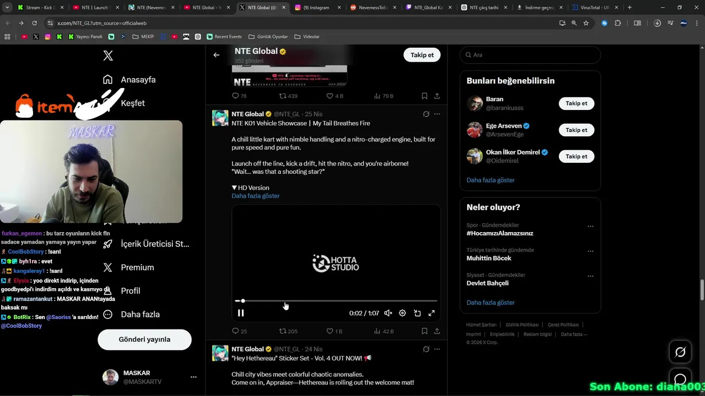Show more trends under Neler oluyor

coord(491,302)
